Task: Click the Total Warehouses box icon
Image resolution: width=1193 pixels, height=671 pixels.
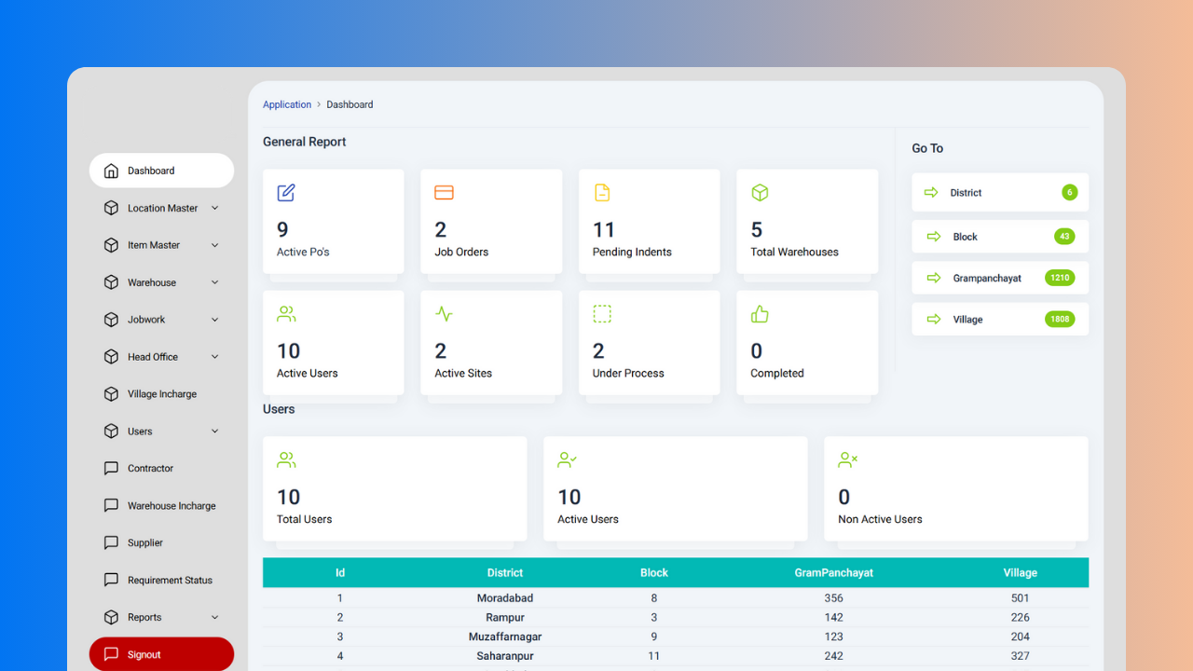Action: (760, 193)
